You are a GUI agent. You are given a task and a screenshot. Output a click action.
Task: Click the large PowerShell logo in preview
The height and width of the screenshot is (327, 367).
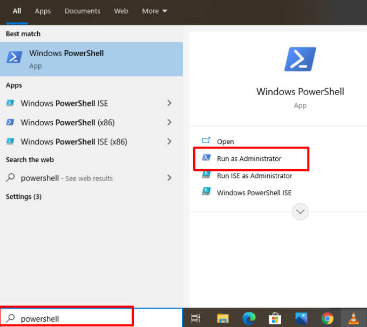300,59
